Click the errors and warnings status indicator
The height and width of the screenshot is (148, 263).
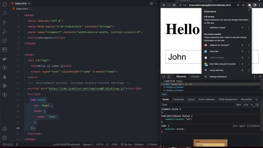[x=8, y=144]
